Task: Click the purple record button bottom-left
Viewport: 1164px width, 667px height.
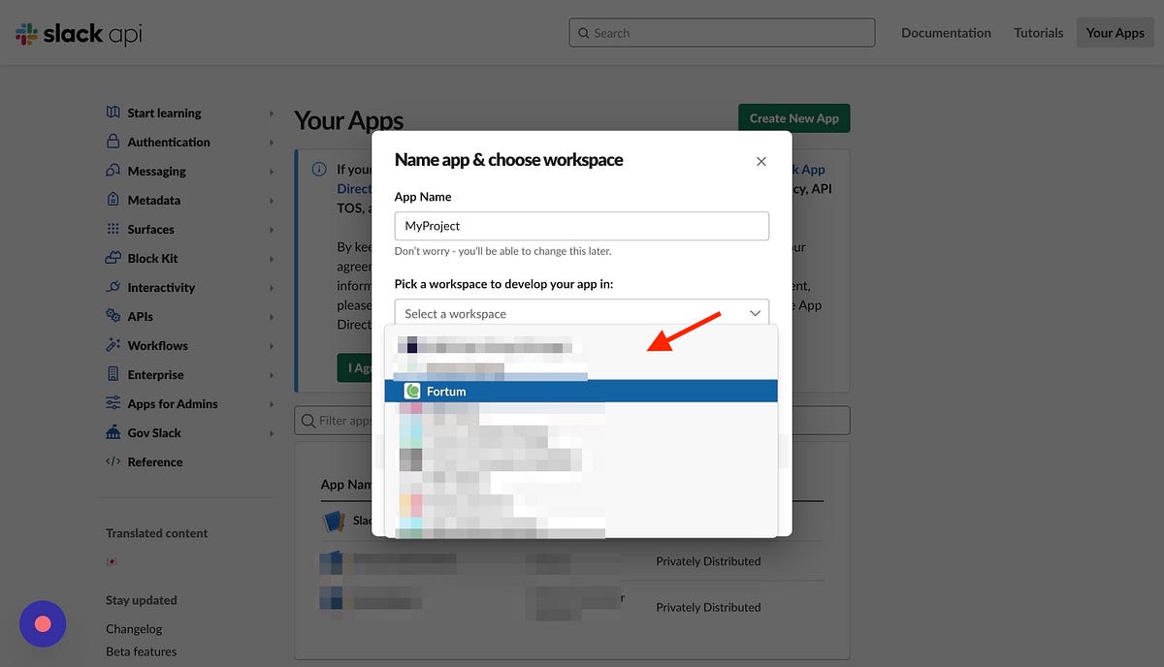Action: pyautogui.click(x=43, y=623)
